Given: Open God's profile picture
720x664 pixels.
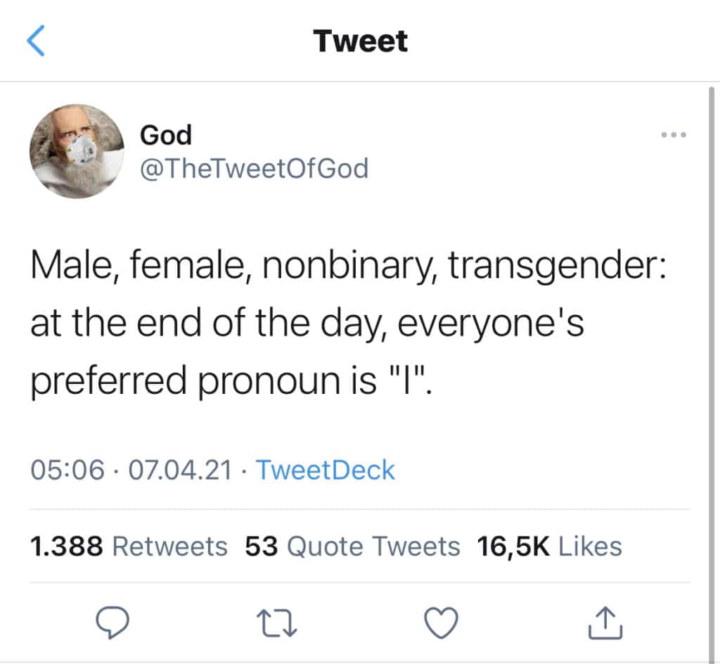Looking at the screenshot, I should click(x=77, y=151).
